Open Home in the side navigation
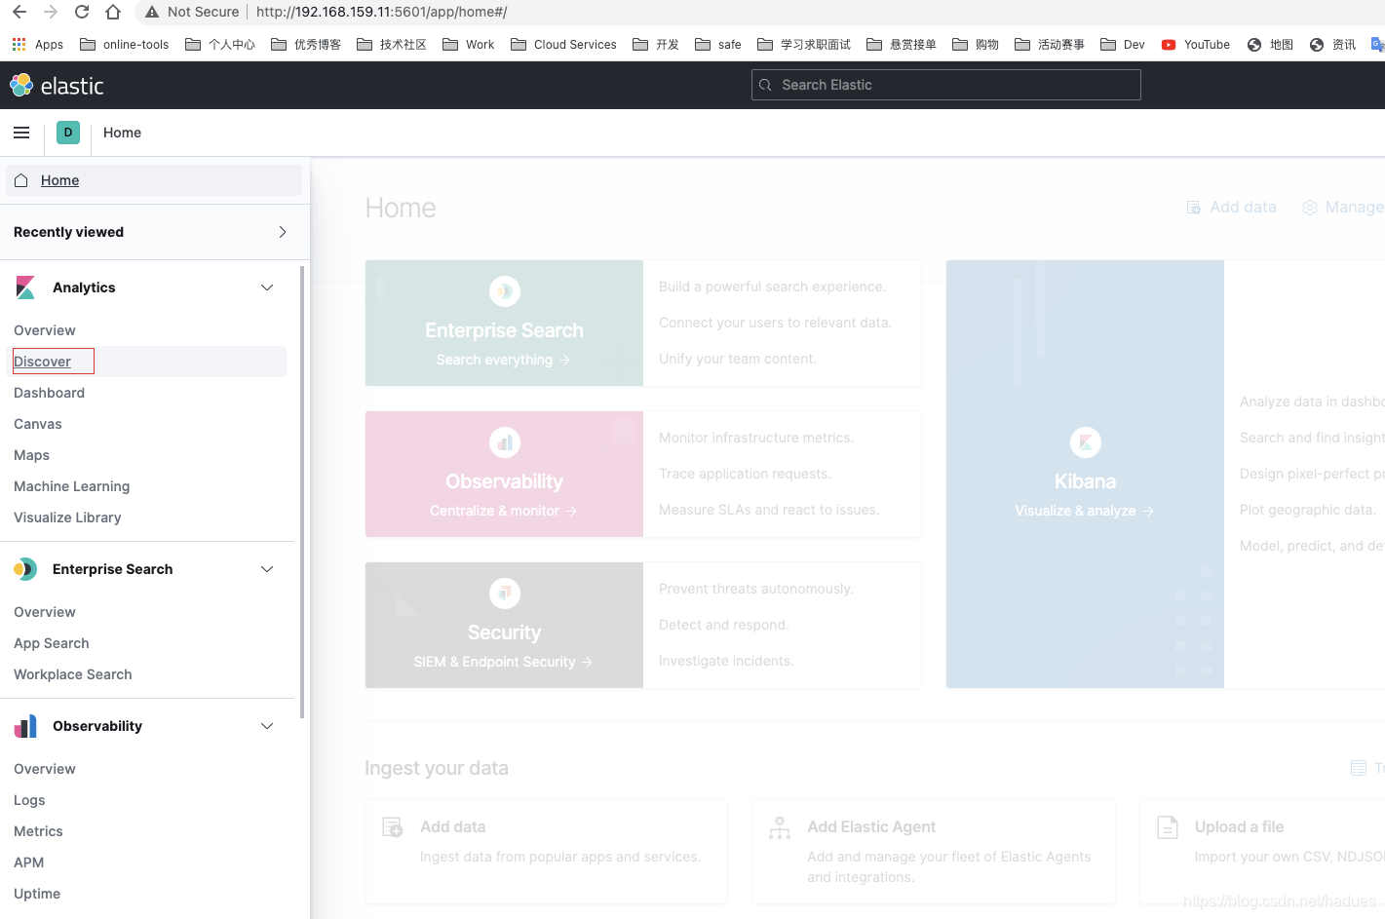Viewport: 1385px width, 919px height. click(154, 180)
